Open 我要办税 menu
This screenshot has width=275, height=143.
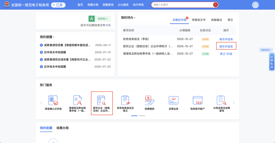coord(93,5)
